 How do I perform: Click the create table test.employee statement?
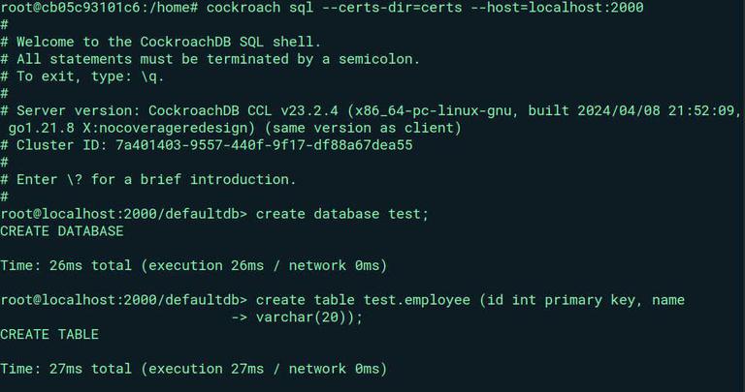(470, 300)
